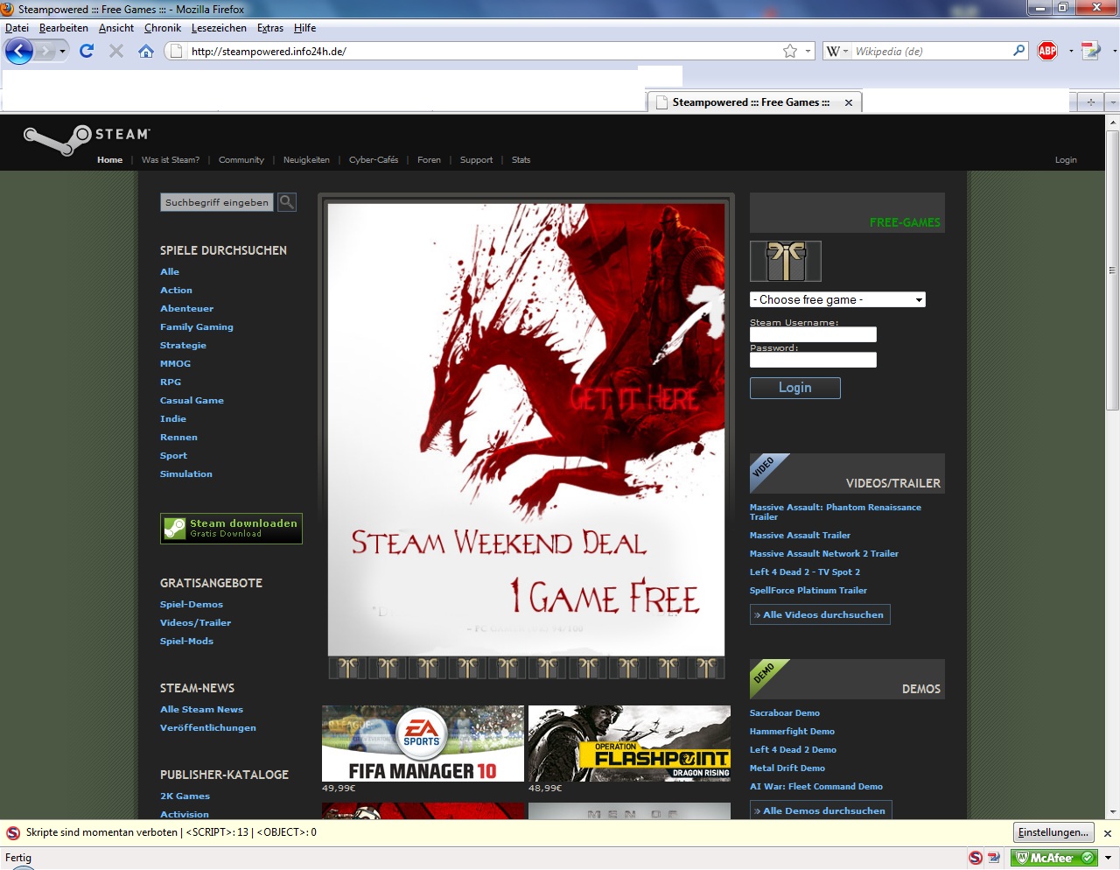This screenshot has height=870, width=1120.
Task: Click the gift box icon under Free-Games
Action: tap(786, 261)
